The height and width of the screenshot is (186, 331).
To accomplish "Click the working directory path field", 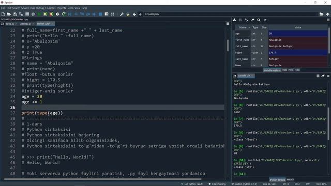I will pos(230,14).
